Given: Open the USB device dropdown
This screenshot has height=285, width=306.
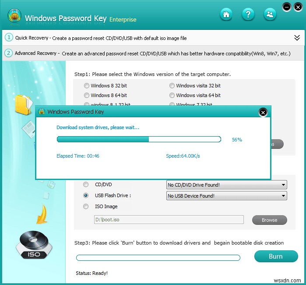Looking at the screenshot, I should (227, 196).
